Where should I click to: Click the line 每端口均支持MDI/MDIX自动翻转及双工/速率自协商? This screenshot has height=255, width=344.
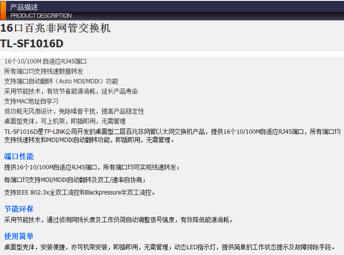pyautogui.click(x=75, y=180)
